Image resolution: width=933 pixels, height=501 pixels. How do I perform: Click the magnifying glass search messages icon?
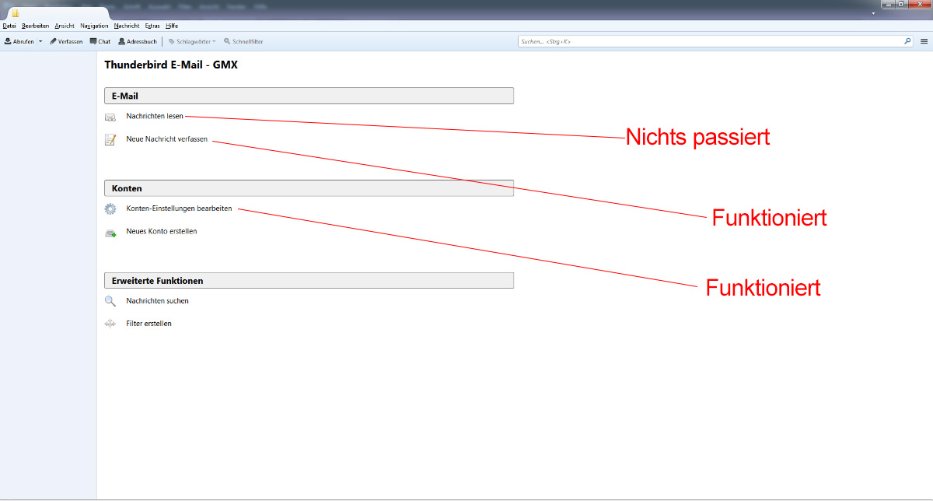point(110,301)
